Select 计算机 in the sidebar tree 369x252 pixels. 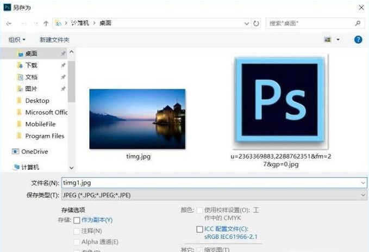click(30, 167)
